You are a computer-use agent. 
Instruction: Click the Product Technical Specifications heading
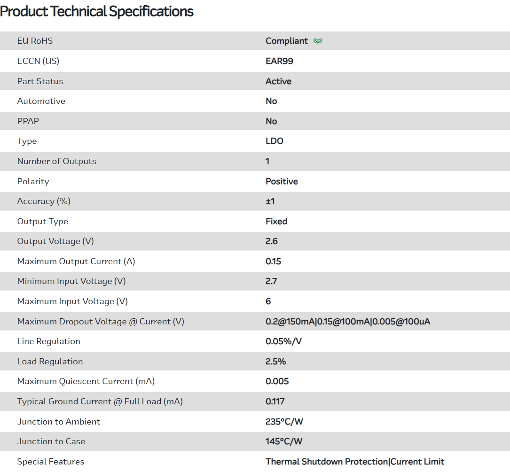click(97, 11)
